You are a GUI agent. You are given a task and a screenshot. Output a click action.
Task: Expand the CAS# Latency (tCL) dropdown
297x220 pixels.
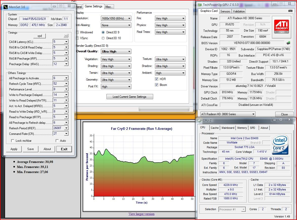66,42
